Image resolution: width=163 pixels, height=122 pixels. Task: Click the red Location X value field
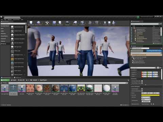point(144,72)
